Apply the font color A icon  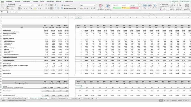point(39,8)
